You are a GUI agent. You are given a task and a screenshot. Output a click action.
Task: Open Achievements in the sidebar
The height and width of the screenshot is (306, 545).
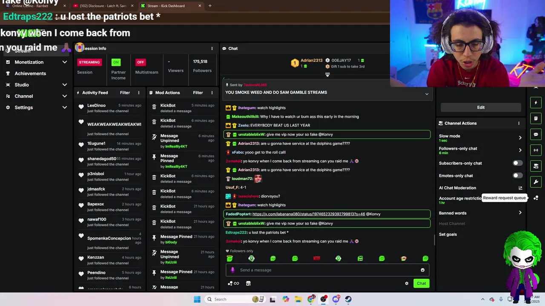click(30, 74)
